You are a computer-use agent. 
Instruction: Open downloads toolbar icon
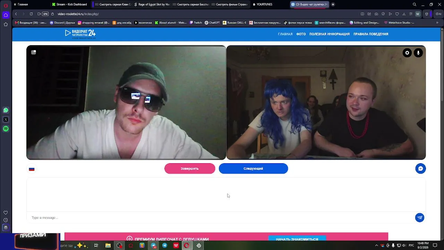404,14
